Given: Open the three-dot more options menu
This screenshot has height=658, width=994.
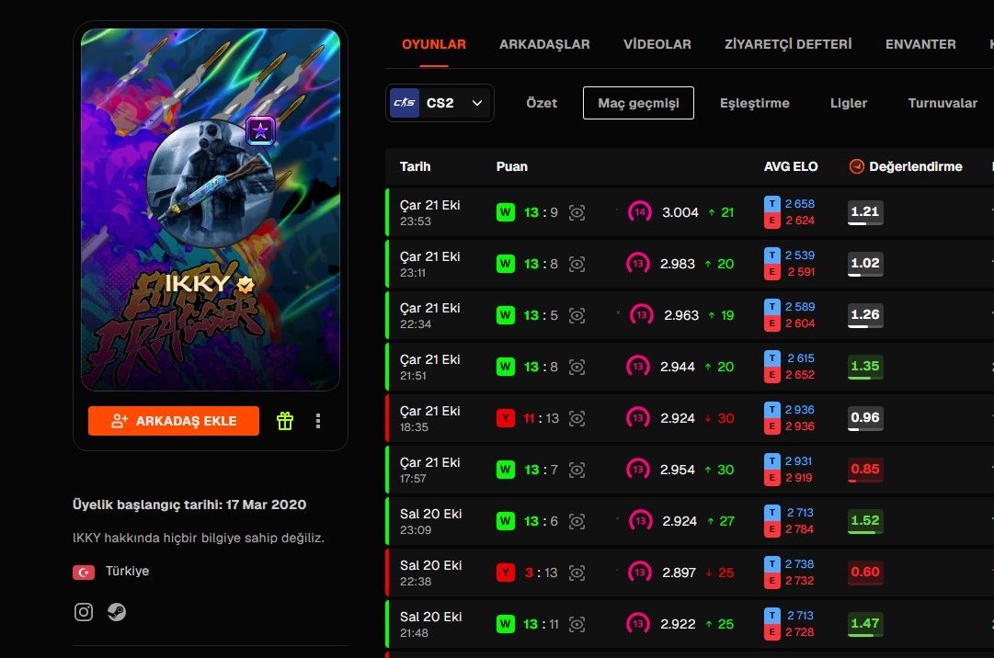Looking at the screenshot, I should (x=318, y=421).
